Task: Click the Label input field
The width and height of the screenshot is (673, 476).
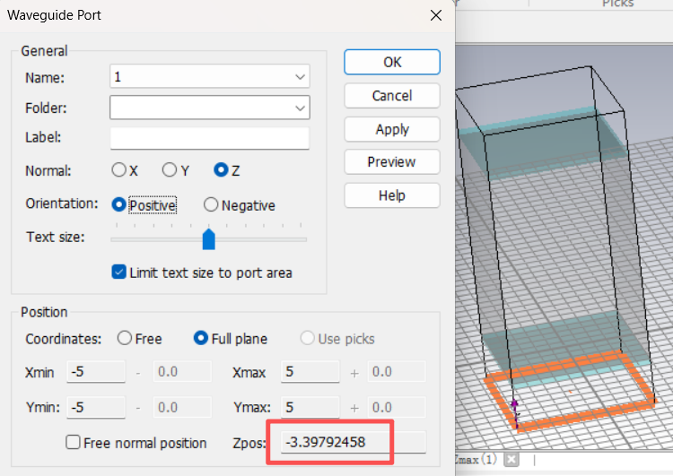Action: click(x=210, y=138)
